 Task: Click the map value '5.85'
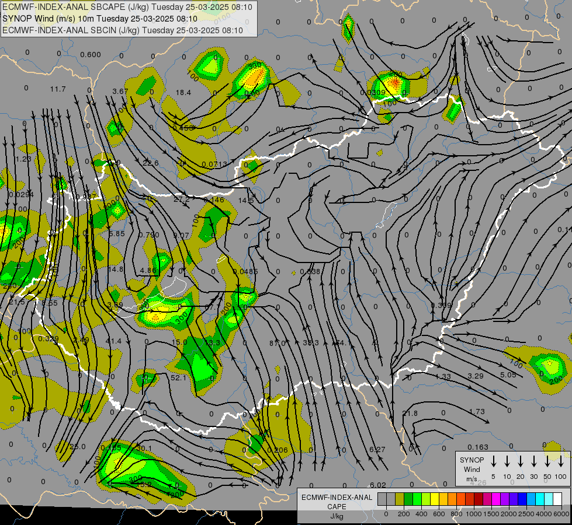click(117, 233)
